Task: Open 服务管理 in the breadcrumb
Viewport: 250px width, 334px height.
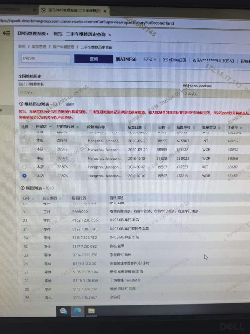Action: (39, 47)
